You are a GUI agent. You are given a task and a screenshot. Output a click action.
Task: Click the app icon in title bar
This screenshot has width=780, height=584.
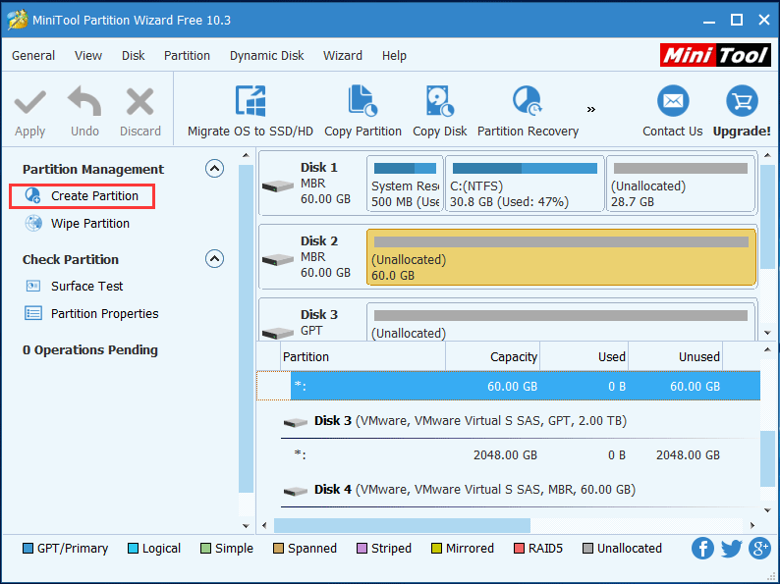(18, 20)
